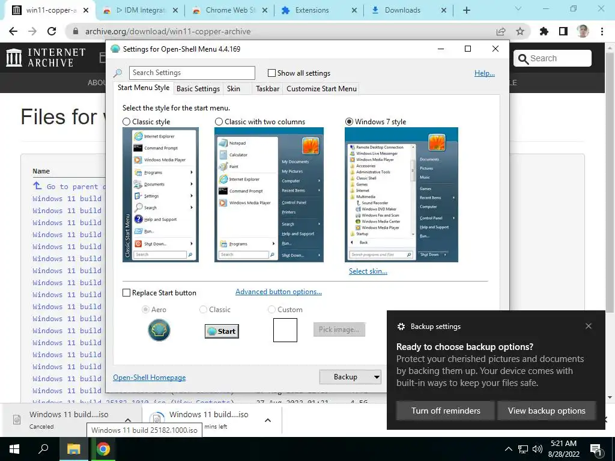The image size is (615, 461).
Task: Toggle Chrome side panel icon
Action: (x=563, y=31)
